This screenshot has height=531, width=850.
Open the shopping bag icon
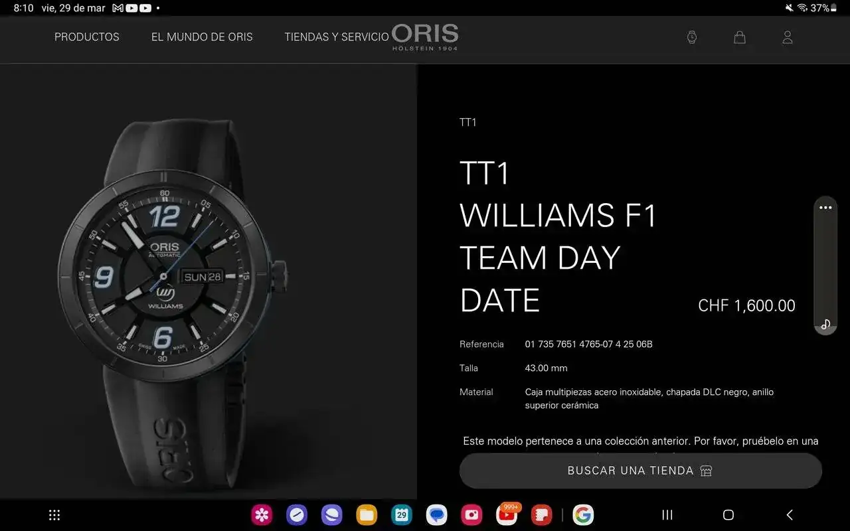(740, 38)
